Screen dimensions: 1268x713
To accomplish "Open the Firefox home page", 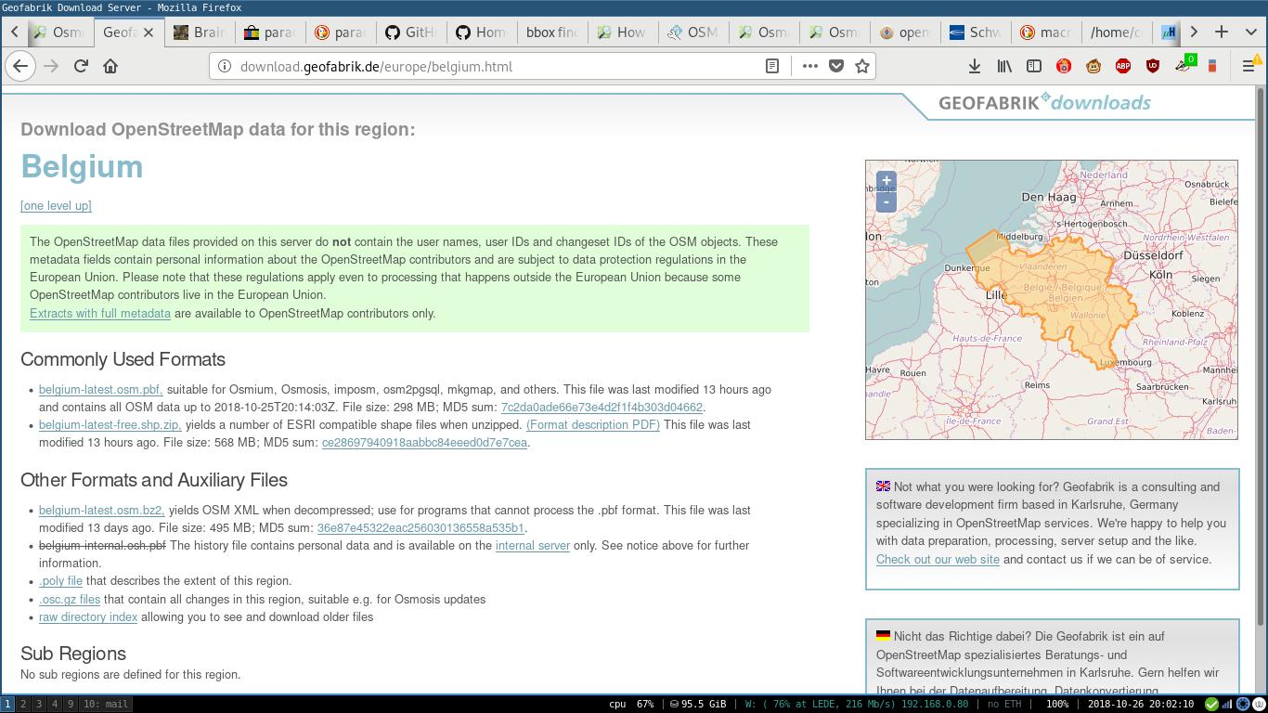I will pos(110,66).
